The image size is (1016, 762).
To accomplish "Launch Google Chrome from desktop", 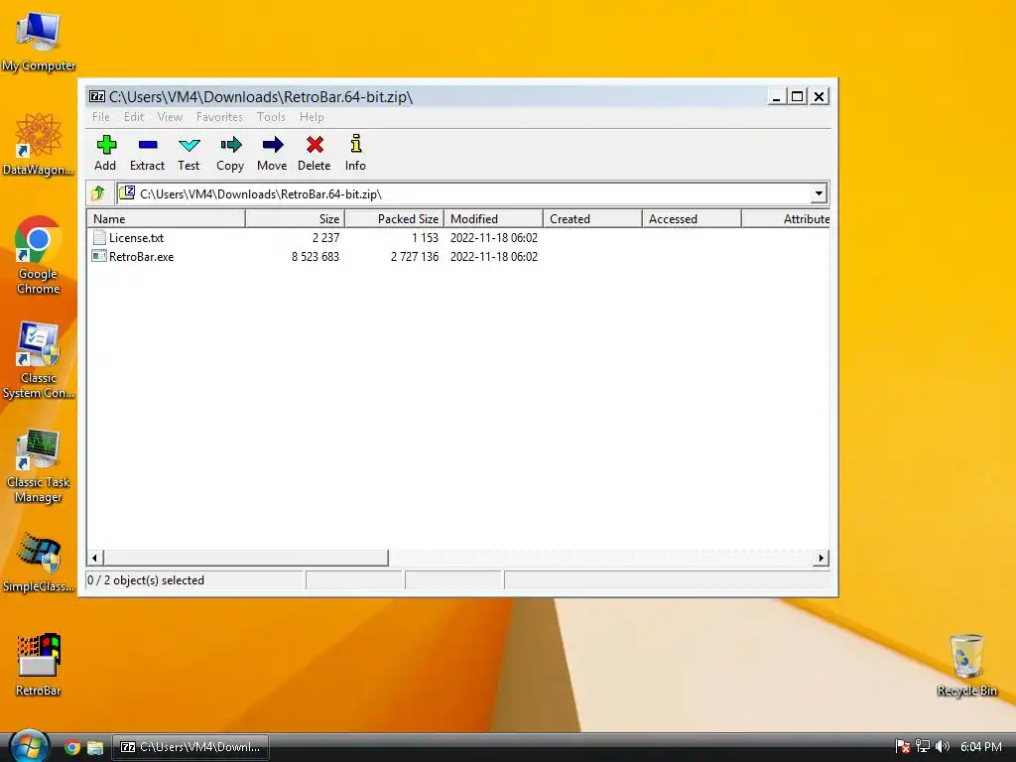I will click(39, 255).
